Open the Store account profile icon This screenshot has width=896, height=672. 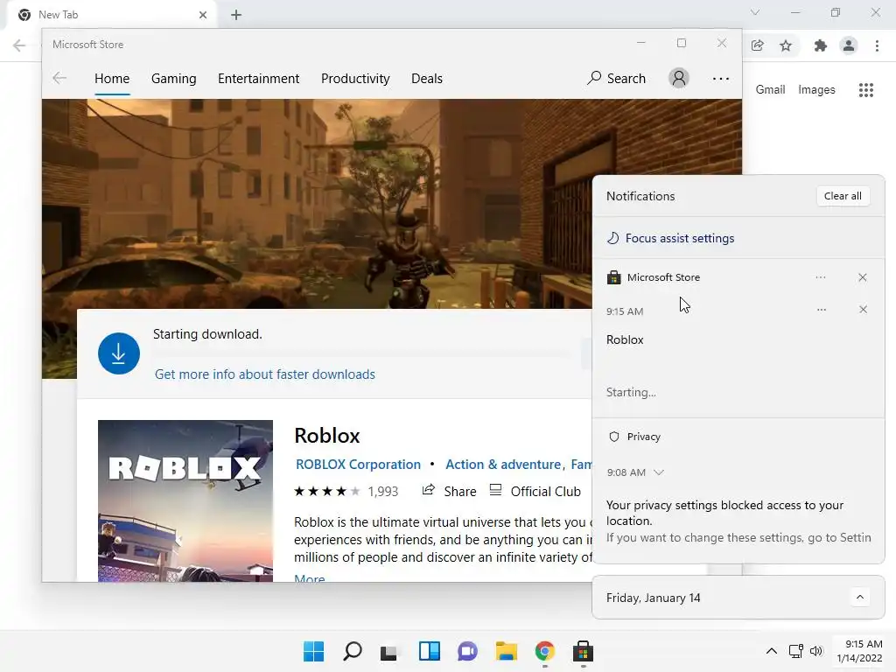click(x=679, y=78)
